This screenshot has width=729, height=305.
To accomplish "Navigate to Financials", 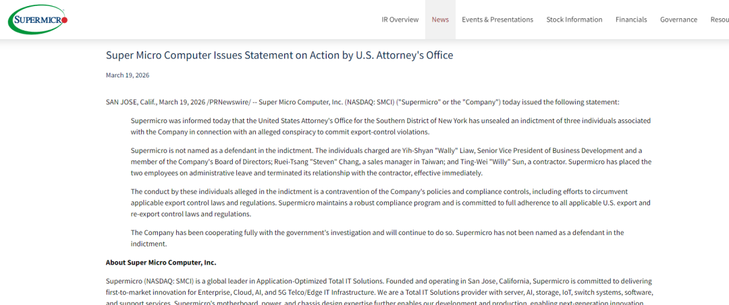I will tap(631, 20).
